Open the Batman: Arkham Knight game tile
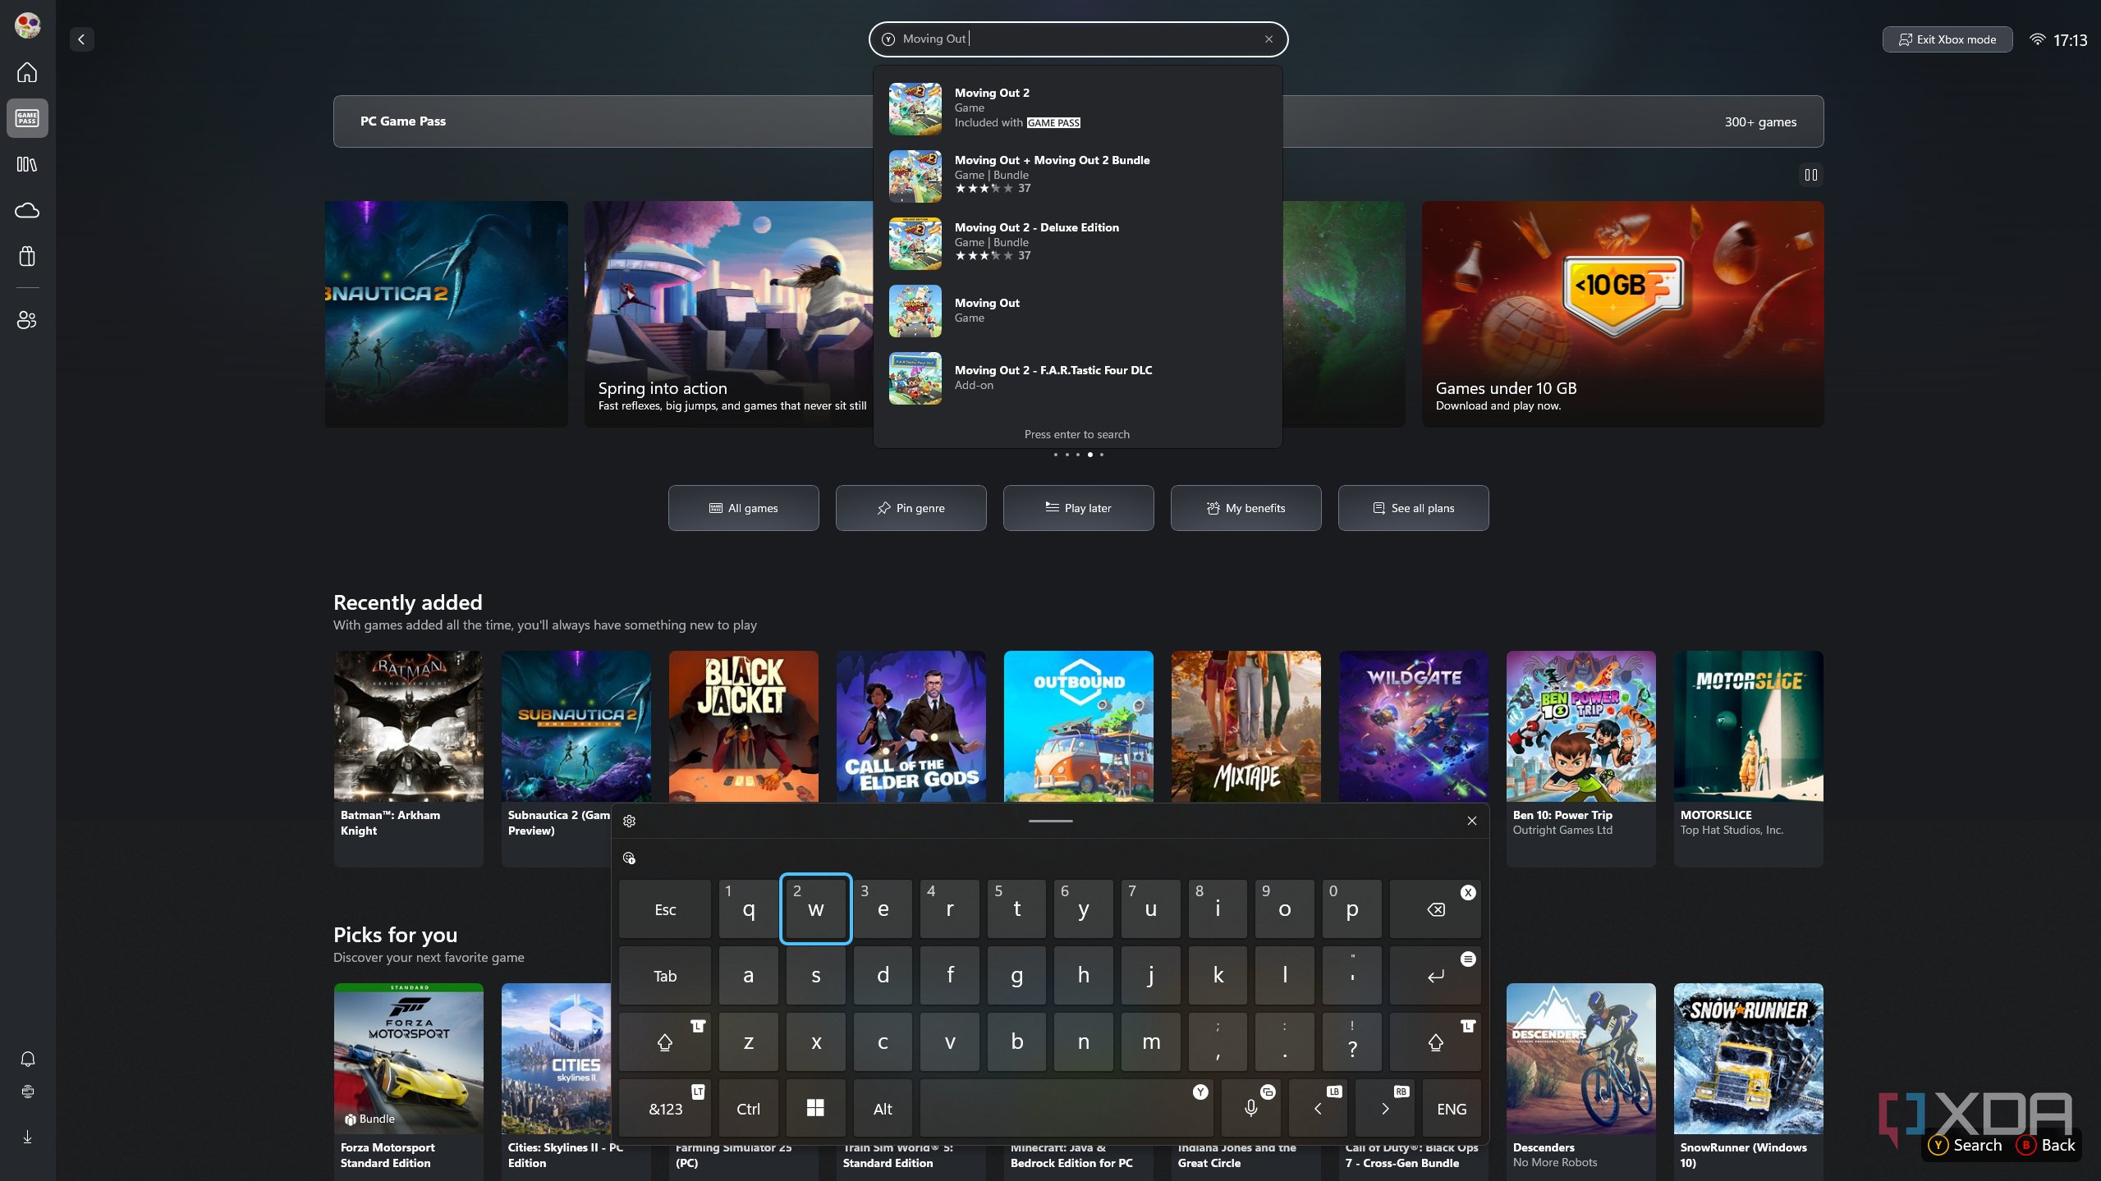 click(408, 758)
